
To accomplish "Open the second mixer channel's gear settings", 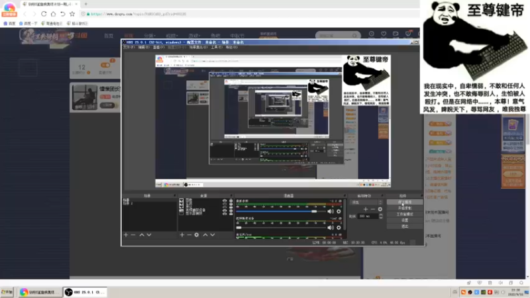I will (339, 228).
